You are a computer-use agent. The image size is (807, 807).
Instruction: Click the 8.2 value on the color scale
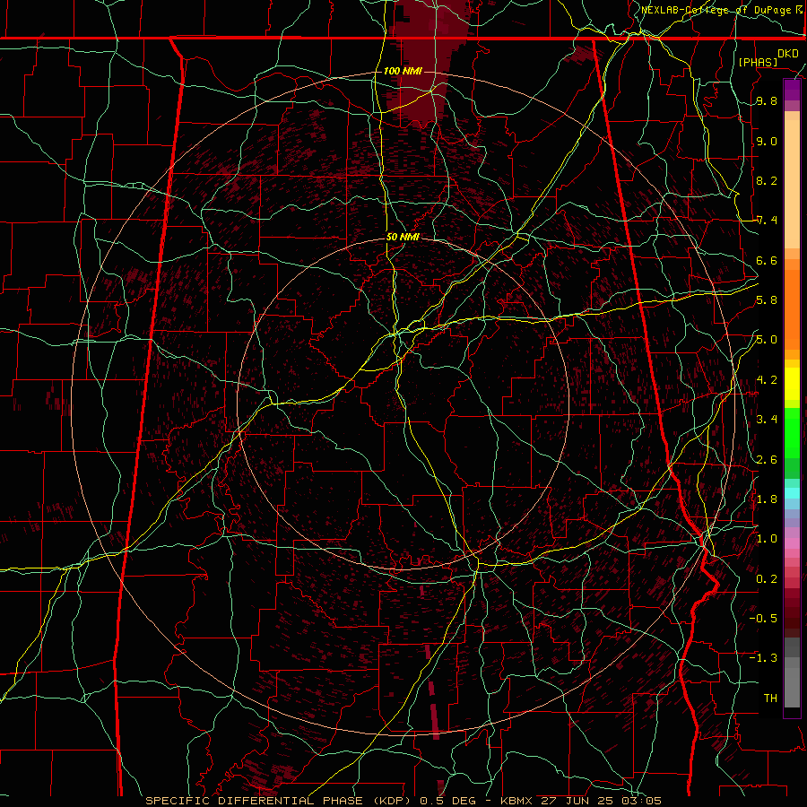point(767,180)
